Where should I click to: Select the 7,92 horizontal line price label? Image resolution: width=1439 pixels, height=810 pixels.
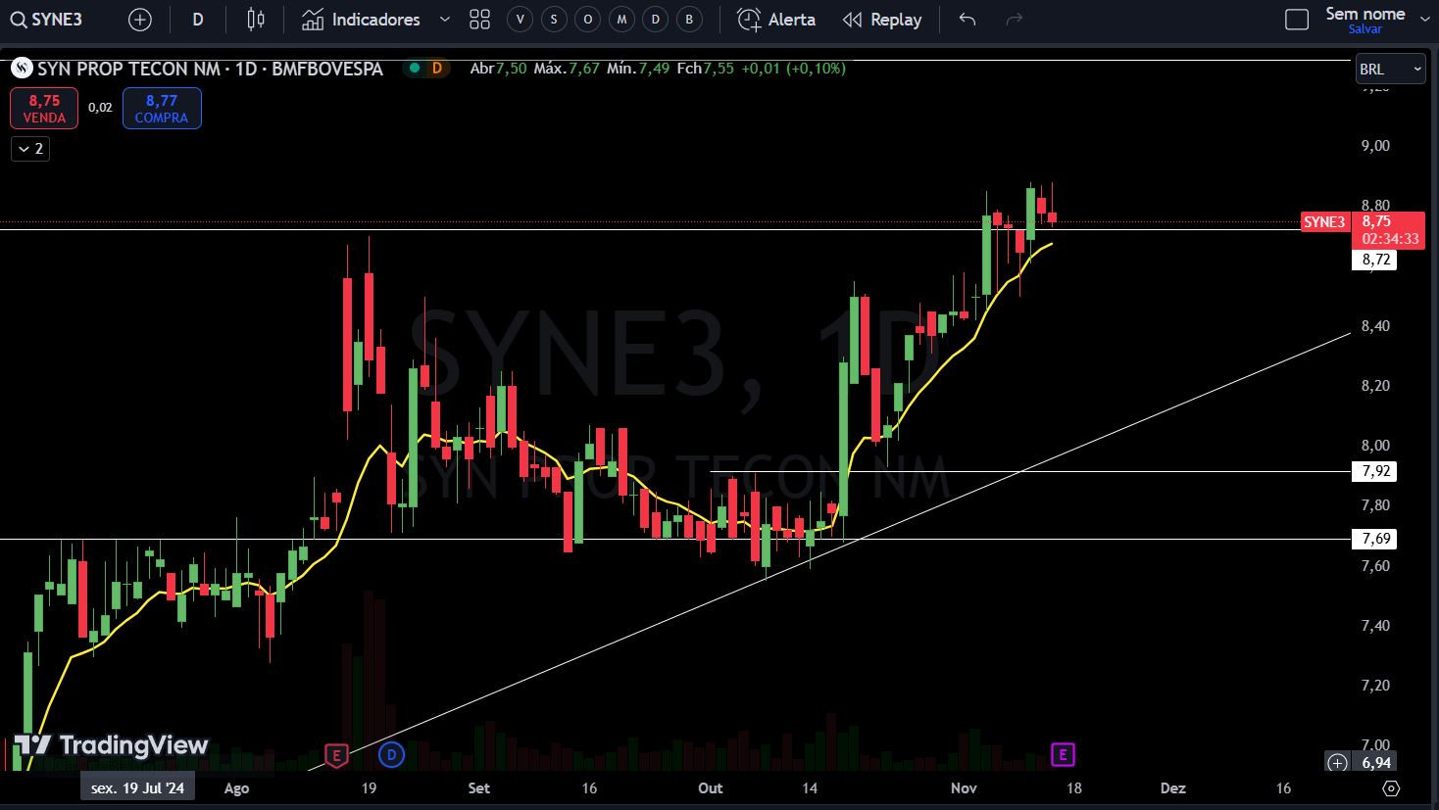(x=1376, y=471)
